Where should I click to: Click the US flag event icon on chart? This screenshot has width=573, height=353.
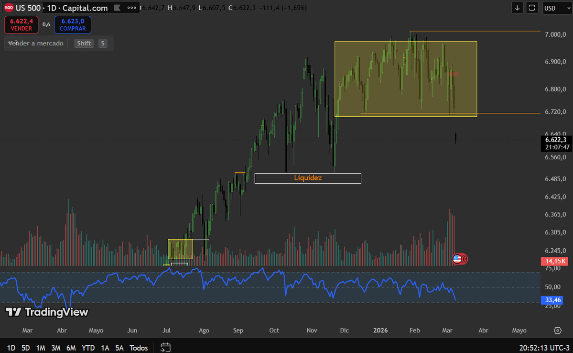point(457,259)
